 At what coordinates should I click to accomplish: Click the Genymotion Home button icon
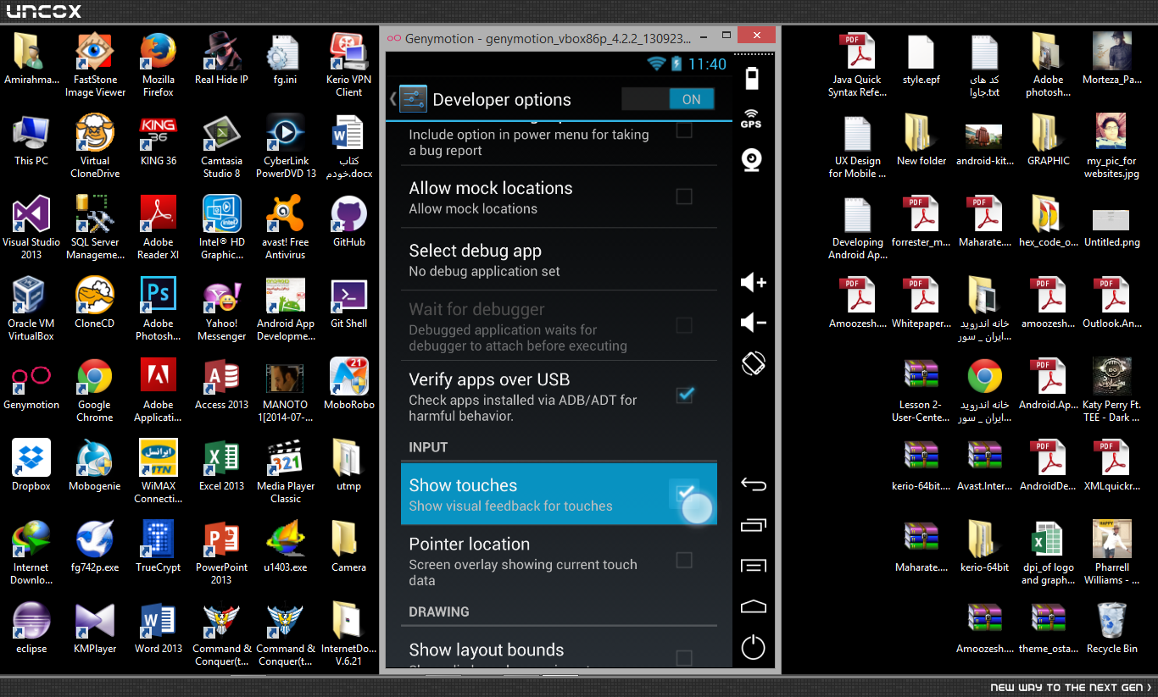(753, 606)
